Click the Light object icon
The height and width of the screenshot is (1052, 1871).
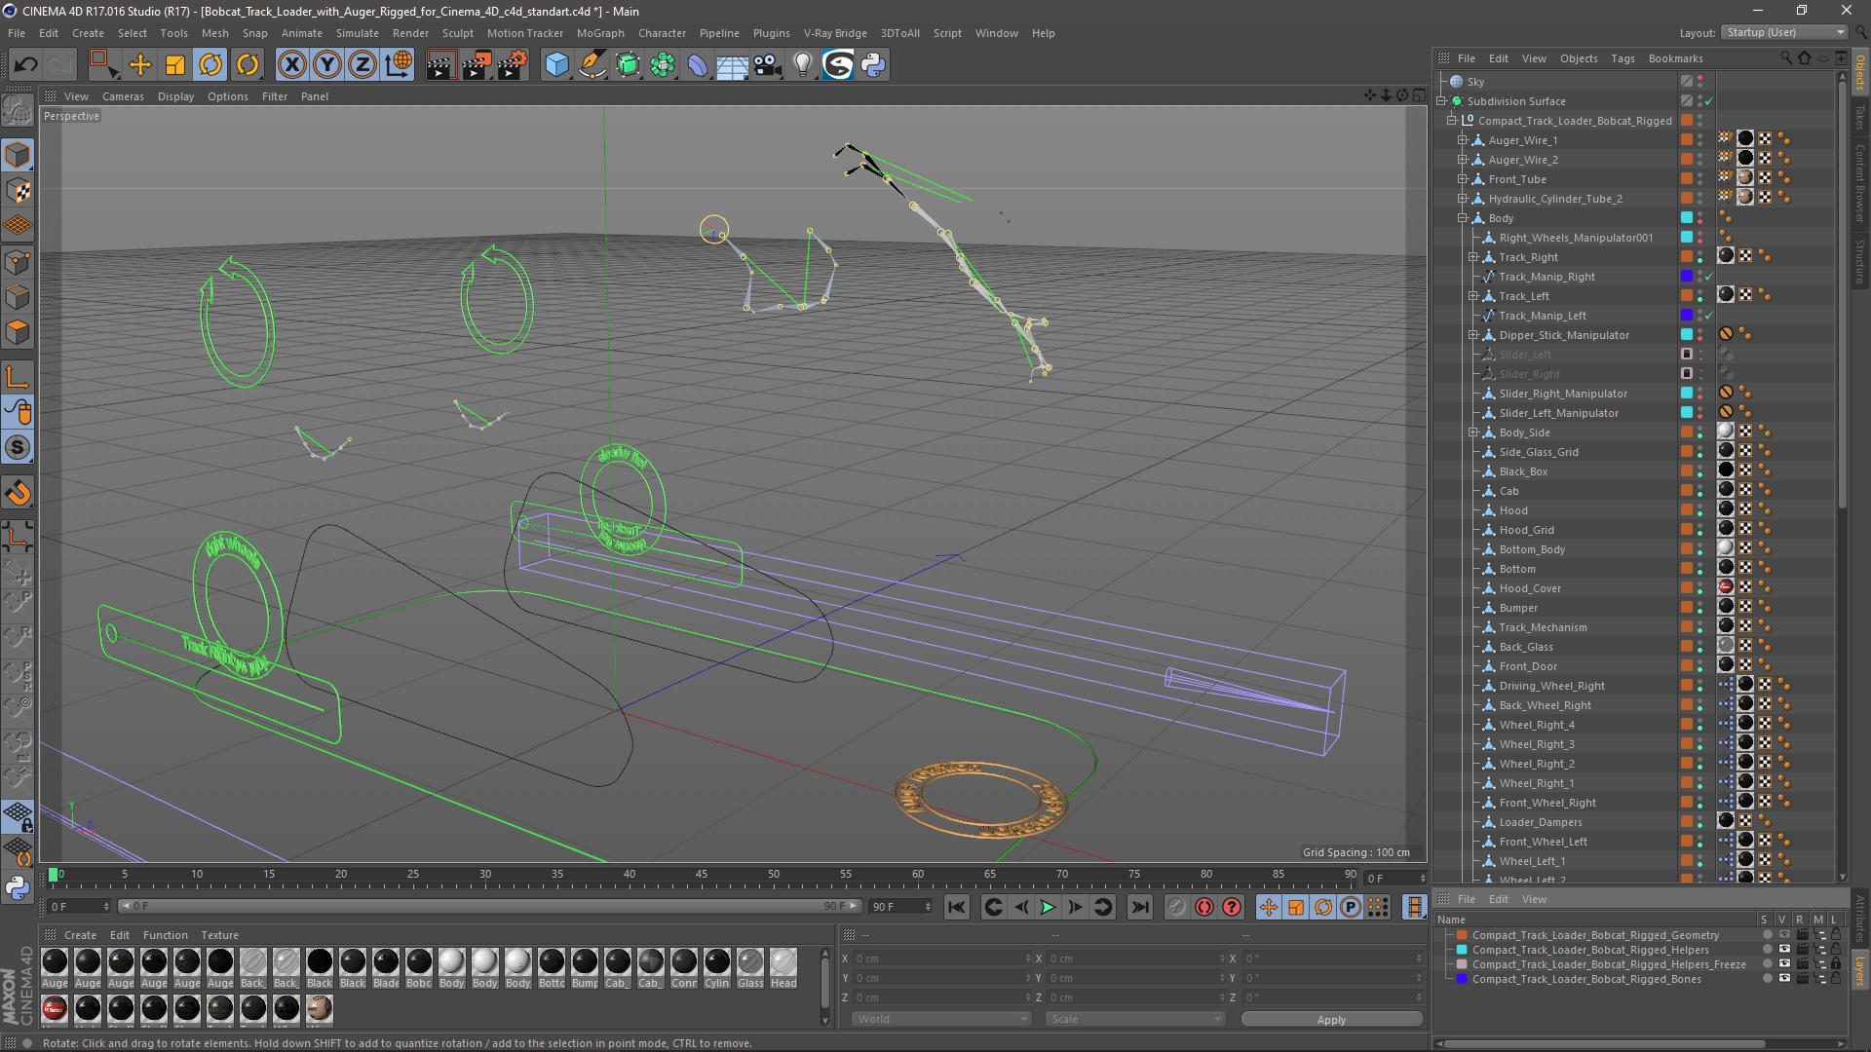[x=802, y=65]
